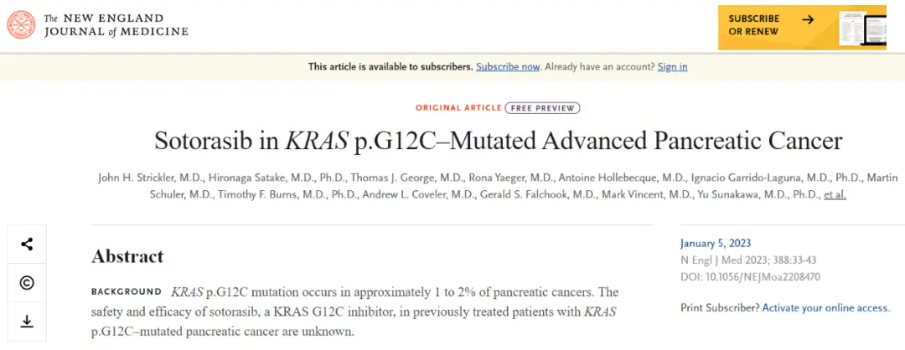Click the January 5, 2023 publication date
This screenshot has width=905, height=350.
[716, 244]
